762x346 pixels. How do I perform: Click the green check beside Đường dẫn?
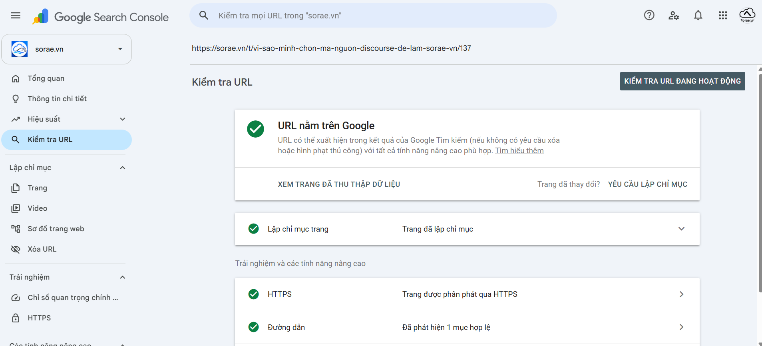[x=253, y=327]
